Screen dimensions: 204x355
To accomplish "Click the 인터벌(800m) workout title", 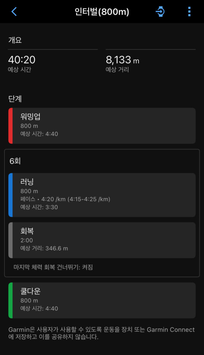I will [102, 12].
